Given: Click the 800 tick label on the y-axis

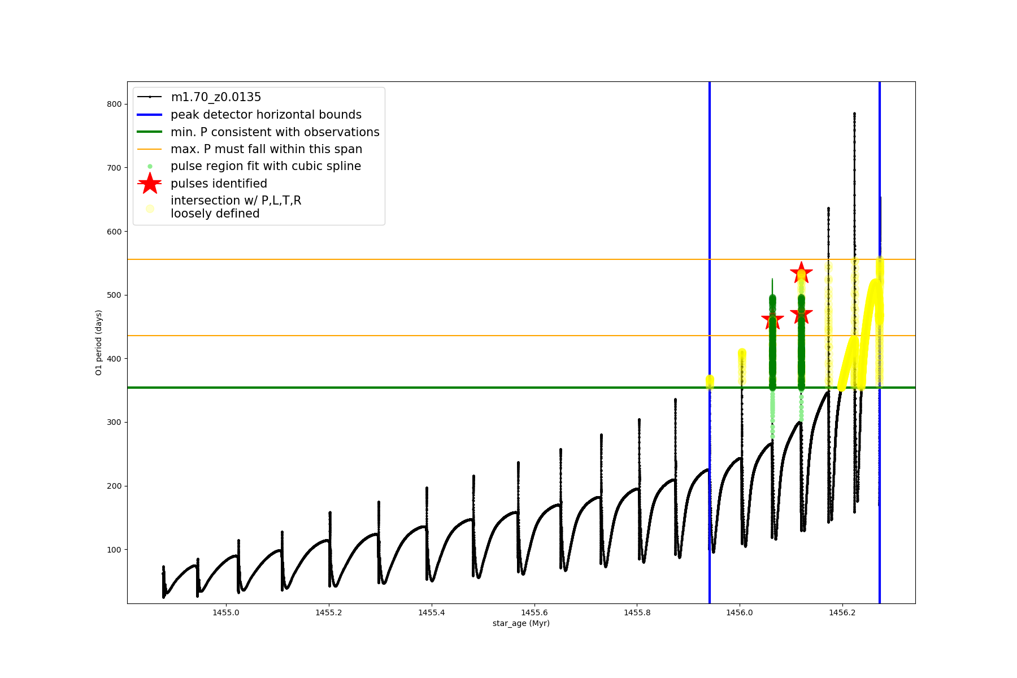Looking at the screenshot, I should (114, 104).
